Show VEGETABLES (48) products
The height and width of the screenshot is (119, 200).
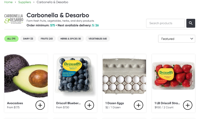[97, 39]
